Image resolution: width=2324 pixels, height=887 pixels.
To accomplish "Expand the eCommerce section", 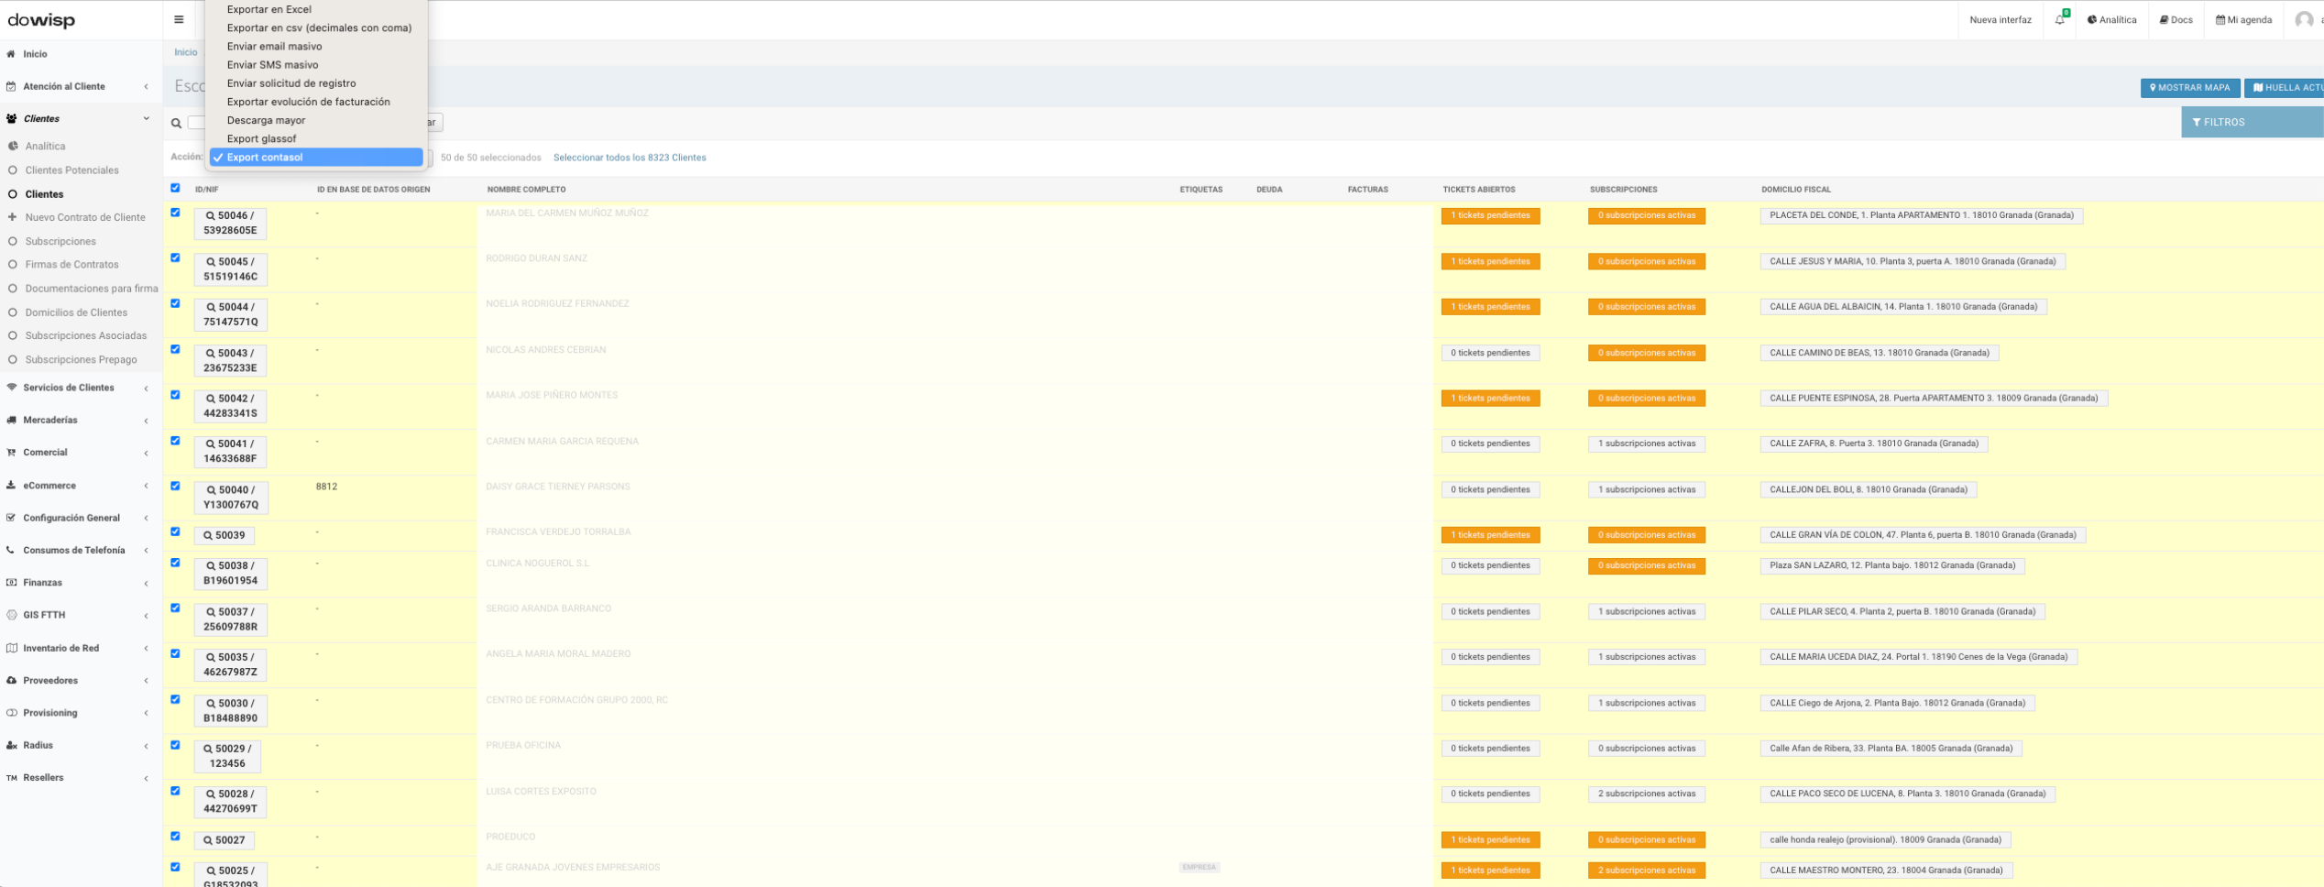I will pyautogui.click(x=79, y=486).
